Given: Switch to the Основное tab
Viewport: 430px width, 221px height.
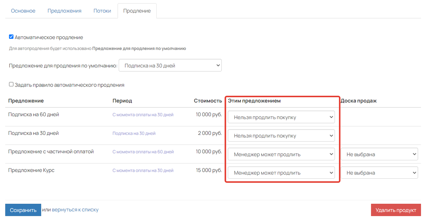Looking at the screenshot, I should tap(23, 11).
